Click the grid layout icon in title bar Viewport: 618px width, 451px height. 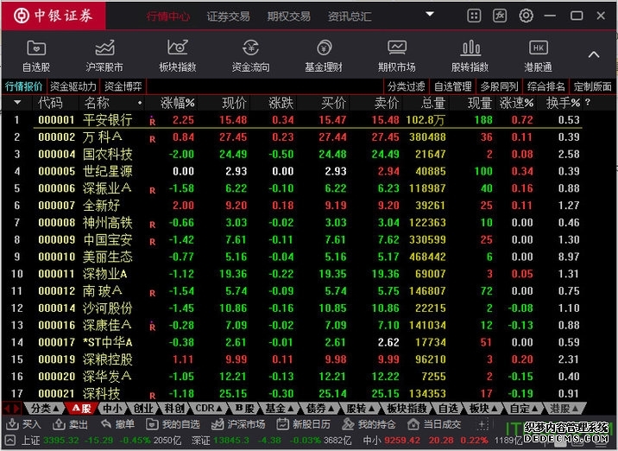[474, 16]
